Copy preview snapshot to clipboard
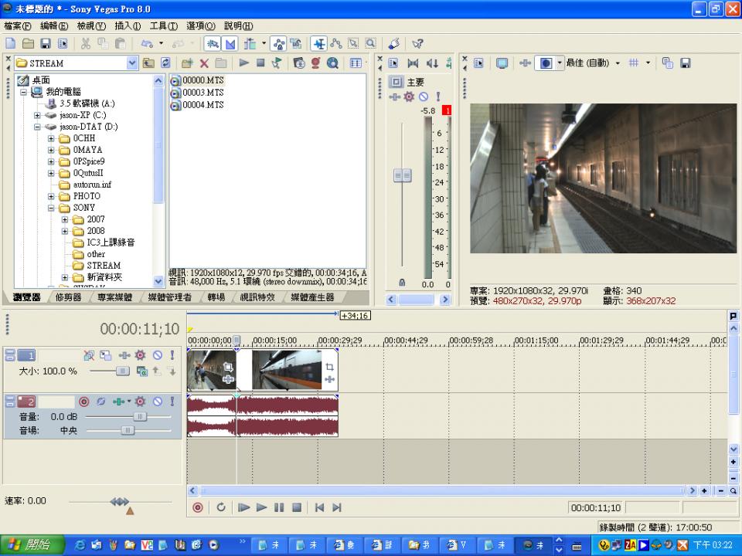The height and width of the screenshot is (556, 742). click(x=668, y=63)
